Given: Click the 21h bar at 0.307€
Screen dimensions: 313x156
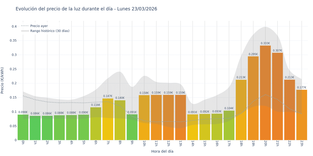Looking at the screenshot, I should pyautogui.click(x=277, y=96).
